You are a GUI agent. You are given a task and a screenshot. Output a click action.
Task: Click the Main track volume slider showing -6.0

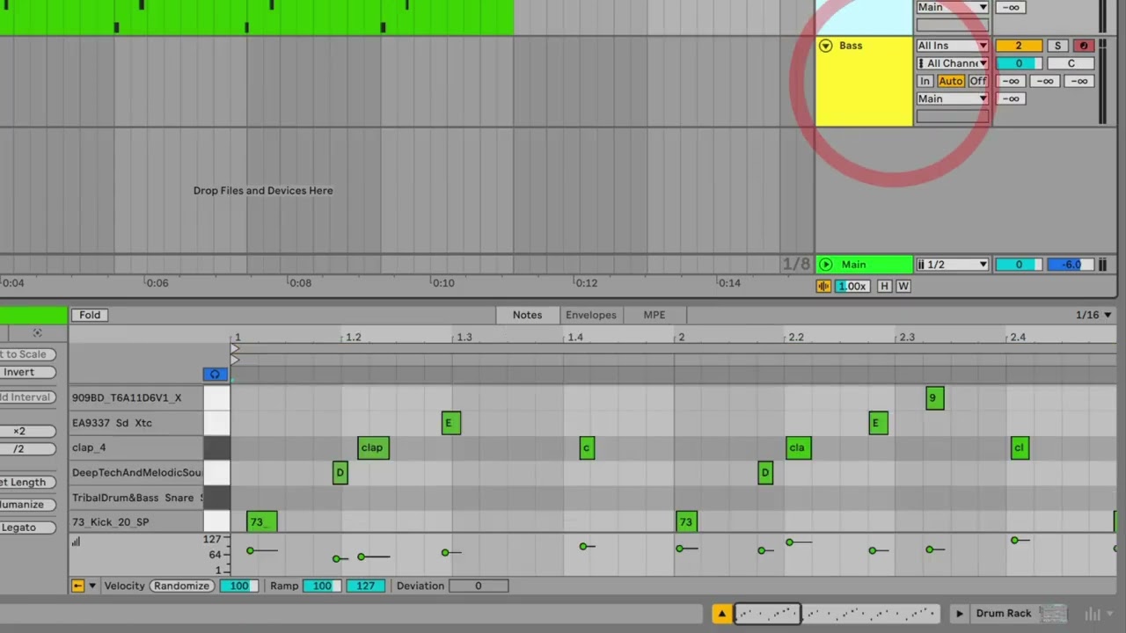click(1071, 264)
